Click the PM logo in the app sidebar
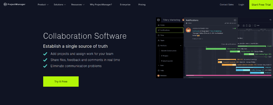Viewport: 273px width, 105px height. (x=158, y=20)
